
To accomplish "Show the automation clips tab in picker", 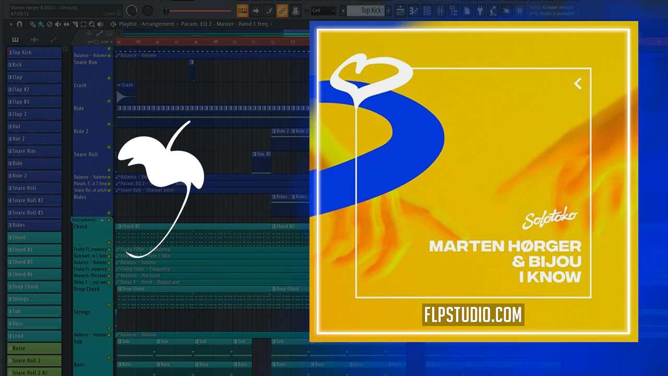I will coord(53,39).
